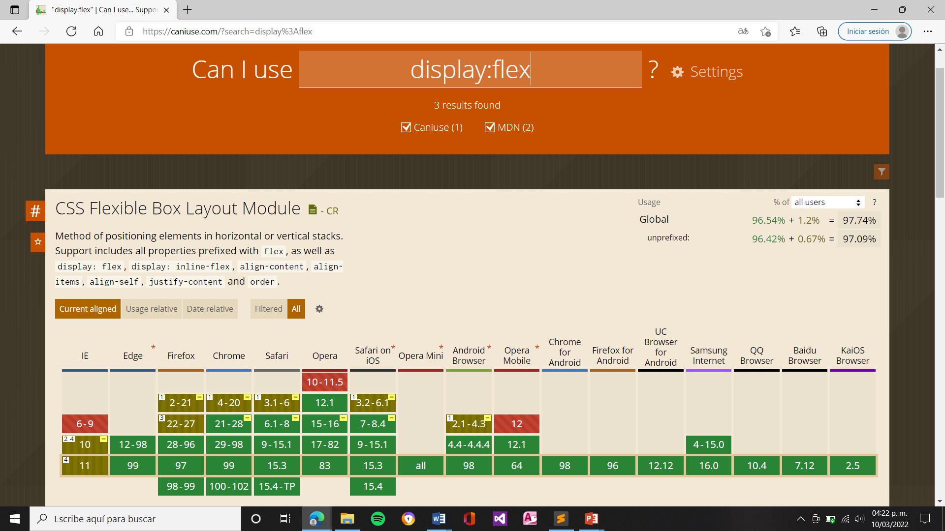Open Windows Start menu
This screenshot has height=531, width=945.
coord(15,519)
